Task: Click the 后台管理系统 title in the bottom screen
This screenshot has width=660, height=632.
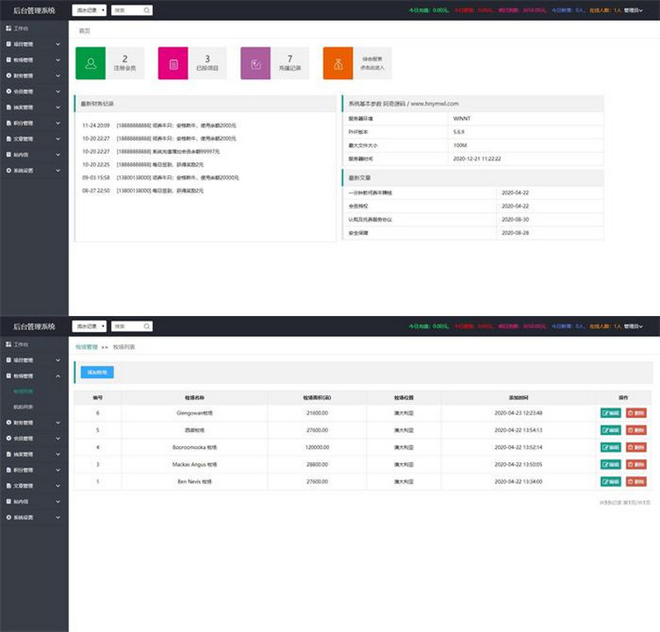Action: point(34,327)
